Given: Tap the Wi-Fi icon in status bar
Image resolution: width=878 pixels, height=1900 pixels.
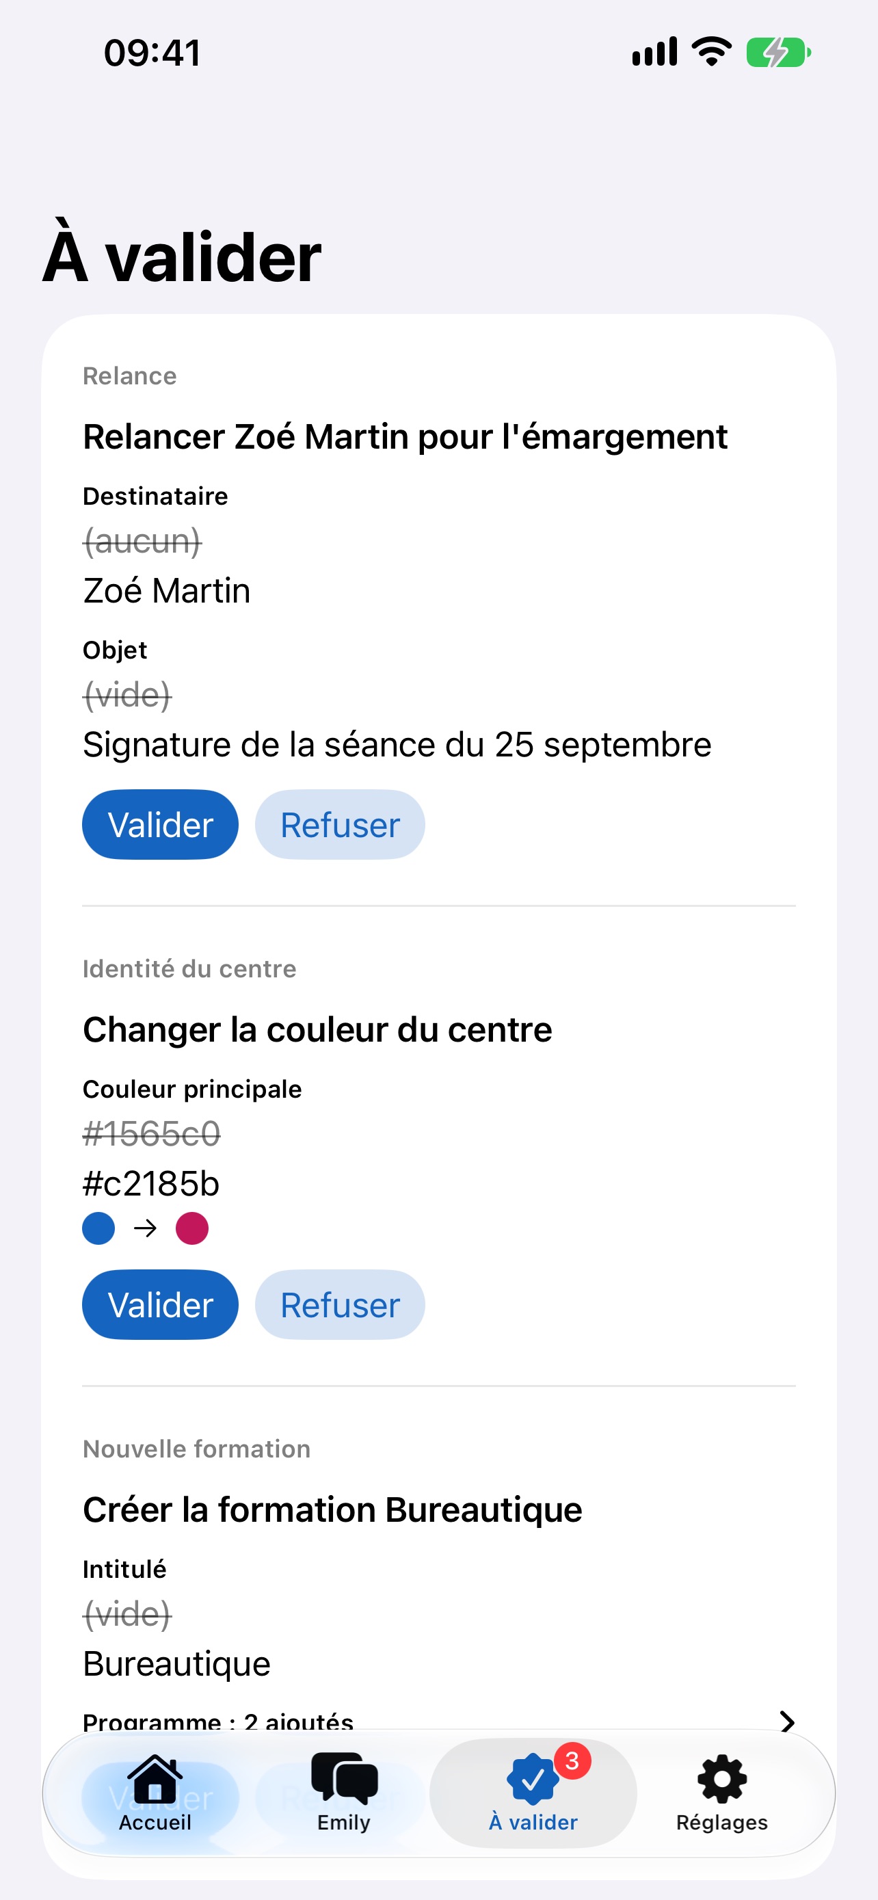Looking at the screenshot, I should (x=711, y=51).
